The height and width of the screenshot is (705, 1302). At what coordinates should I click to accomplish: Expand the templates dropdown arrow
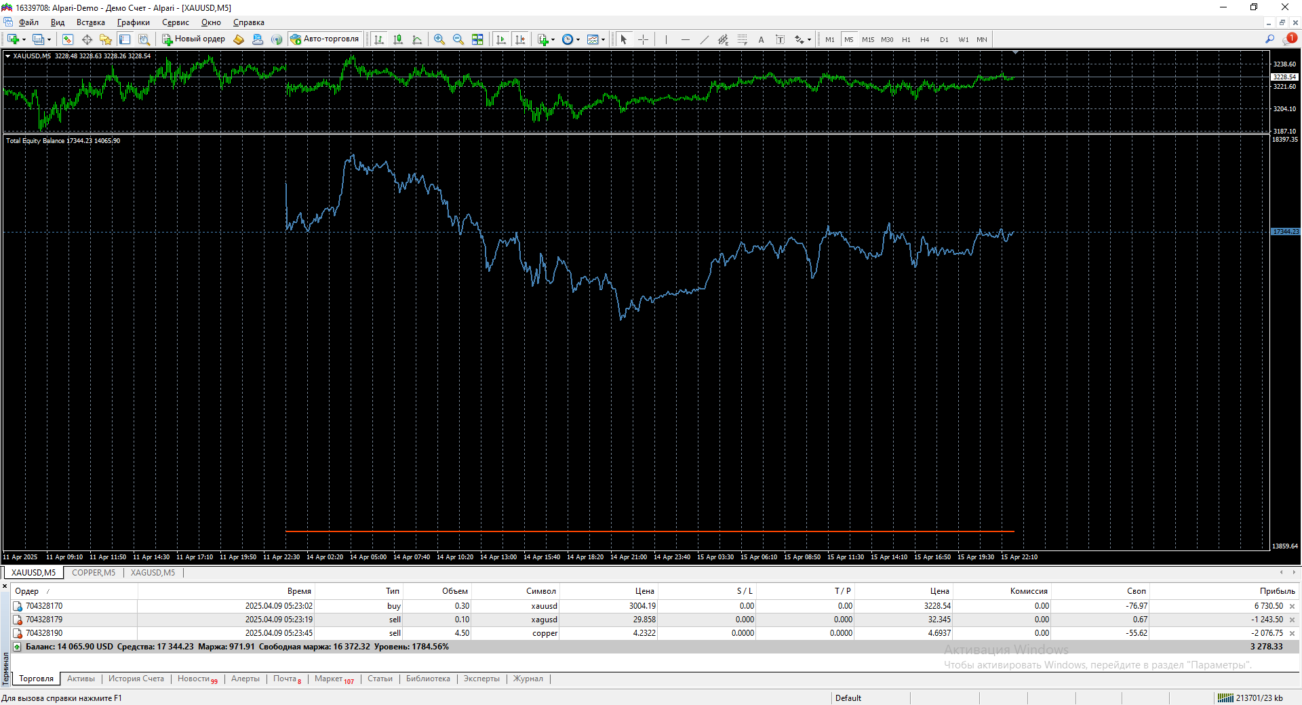pos(604,39)
